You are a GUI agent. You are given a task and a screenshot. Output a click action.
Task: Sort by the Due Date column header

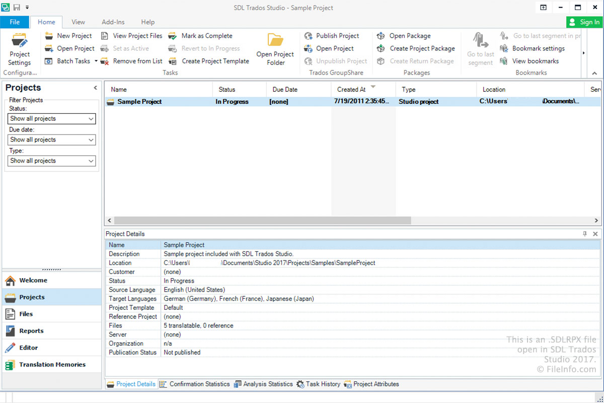pos(298,89)
